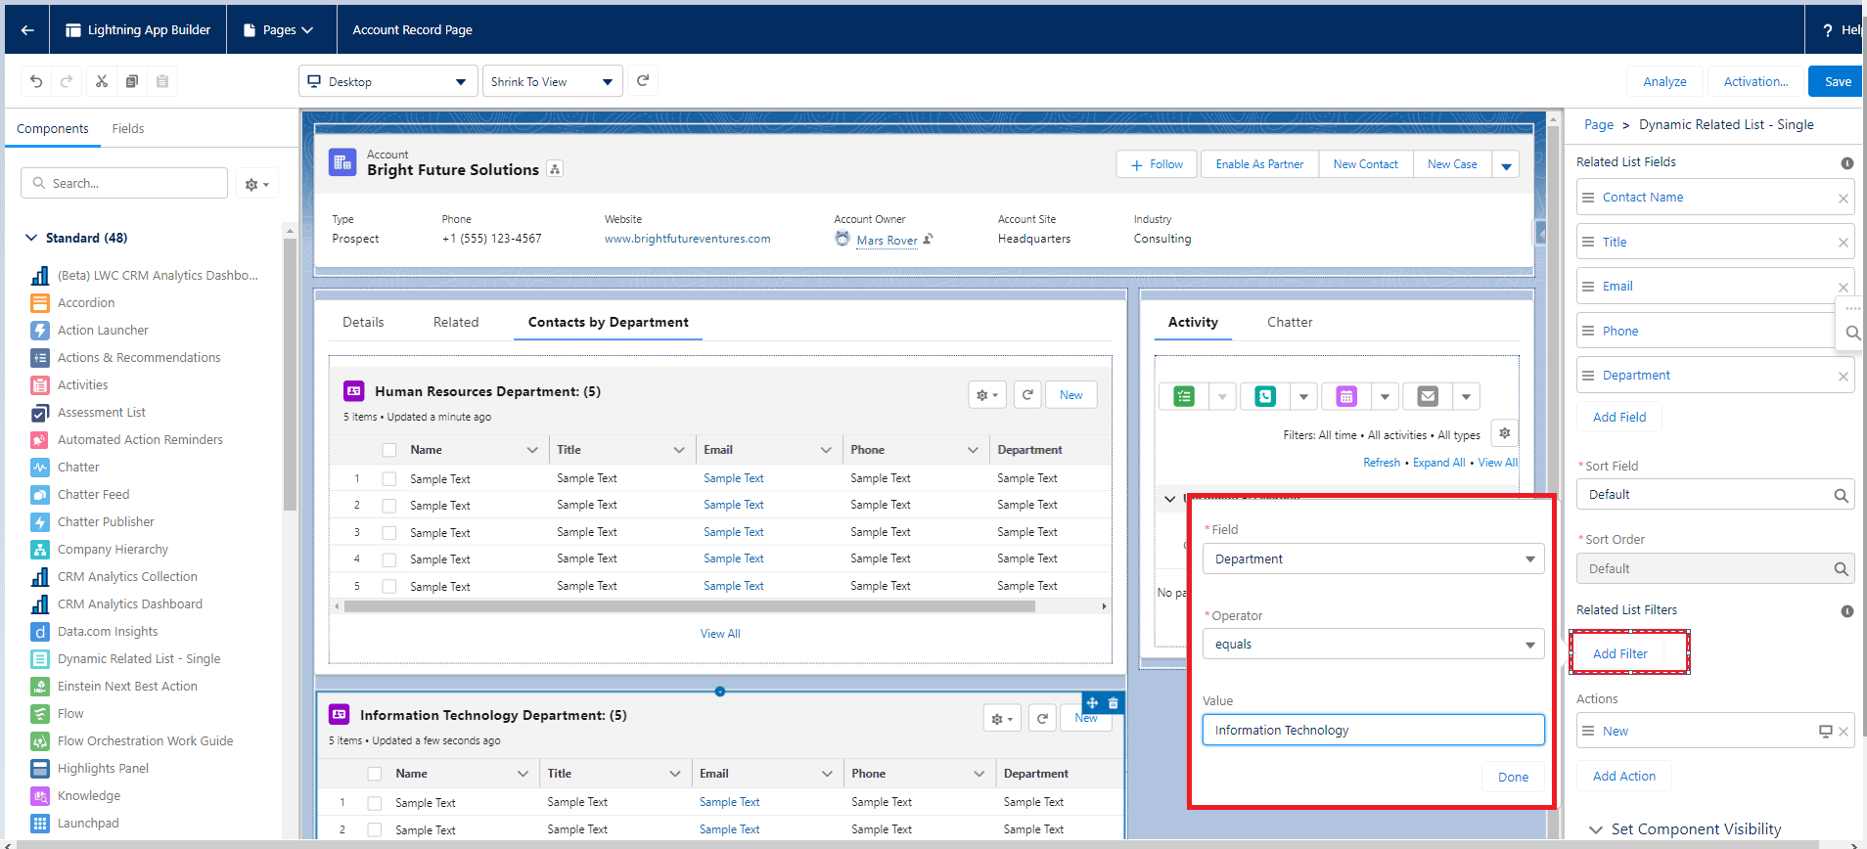Click the Save button

tap(1837, 81)
